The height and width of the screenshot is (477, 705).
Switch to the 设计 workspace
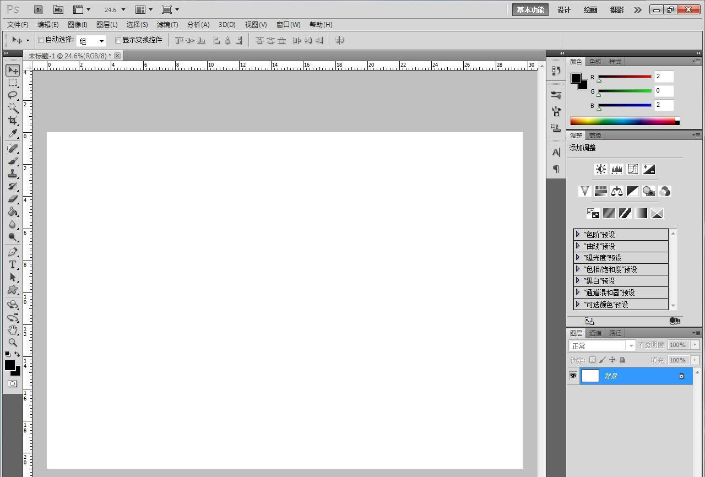coord(564,9)
